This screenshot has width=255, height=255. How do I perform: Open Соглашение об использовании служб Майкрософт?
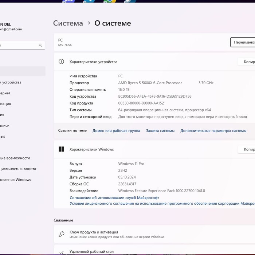[x=114, y=197]
